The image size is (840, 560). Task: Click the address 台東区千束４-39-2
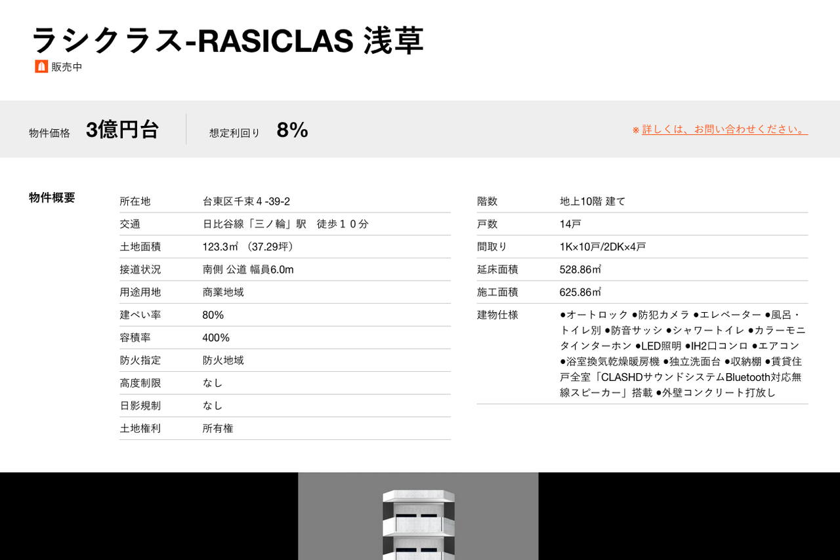tap(246, 201)
